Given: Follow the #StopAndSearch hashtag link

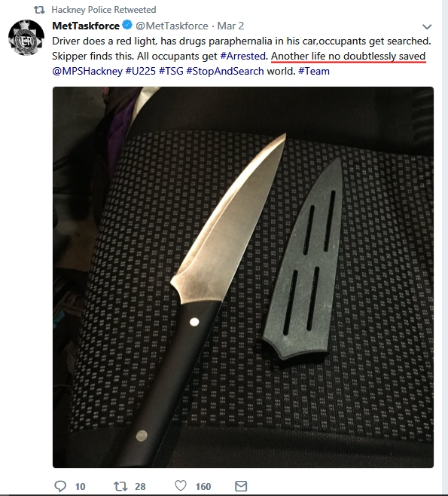Looking at the screenshot, I should (x=225, y=71).
